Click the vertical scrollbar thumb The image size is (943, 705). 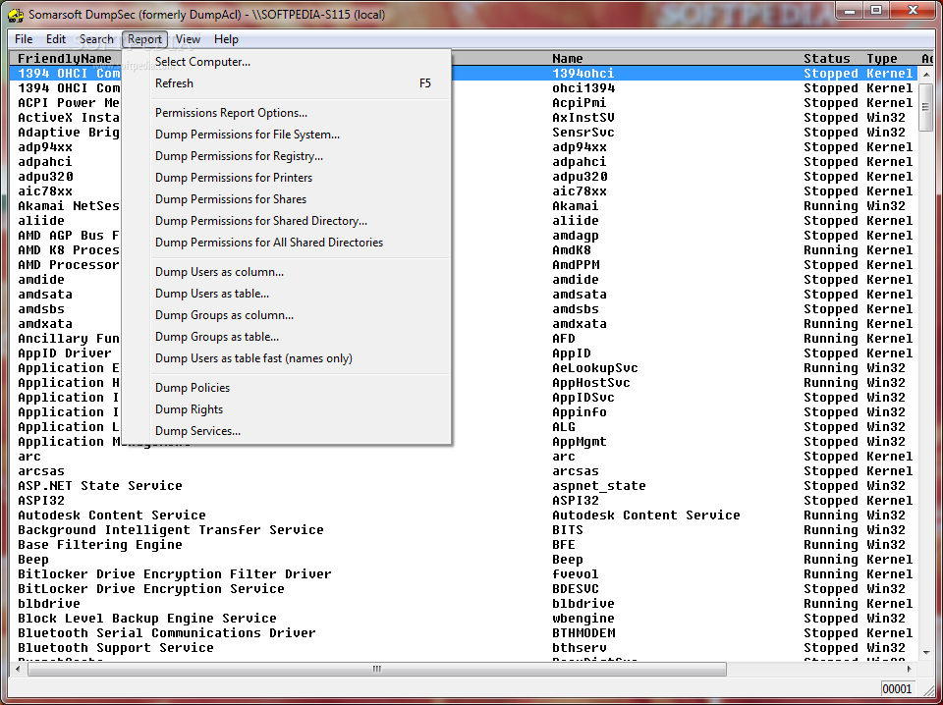(925, 107)
